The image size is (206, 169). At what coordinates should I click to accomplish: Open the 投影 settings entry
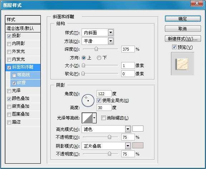click(x=16, y=36)
